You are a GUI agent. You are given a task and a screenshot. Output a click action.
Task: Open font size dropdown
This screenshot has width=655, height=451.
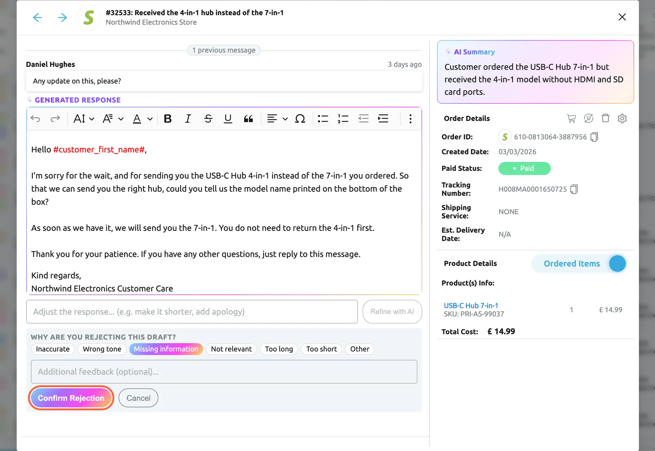84,119
